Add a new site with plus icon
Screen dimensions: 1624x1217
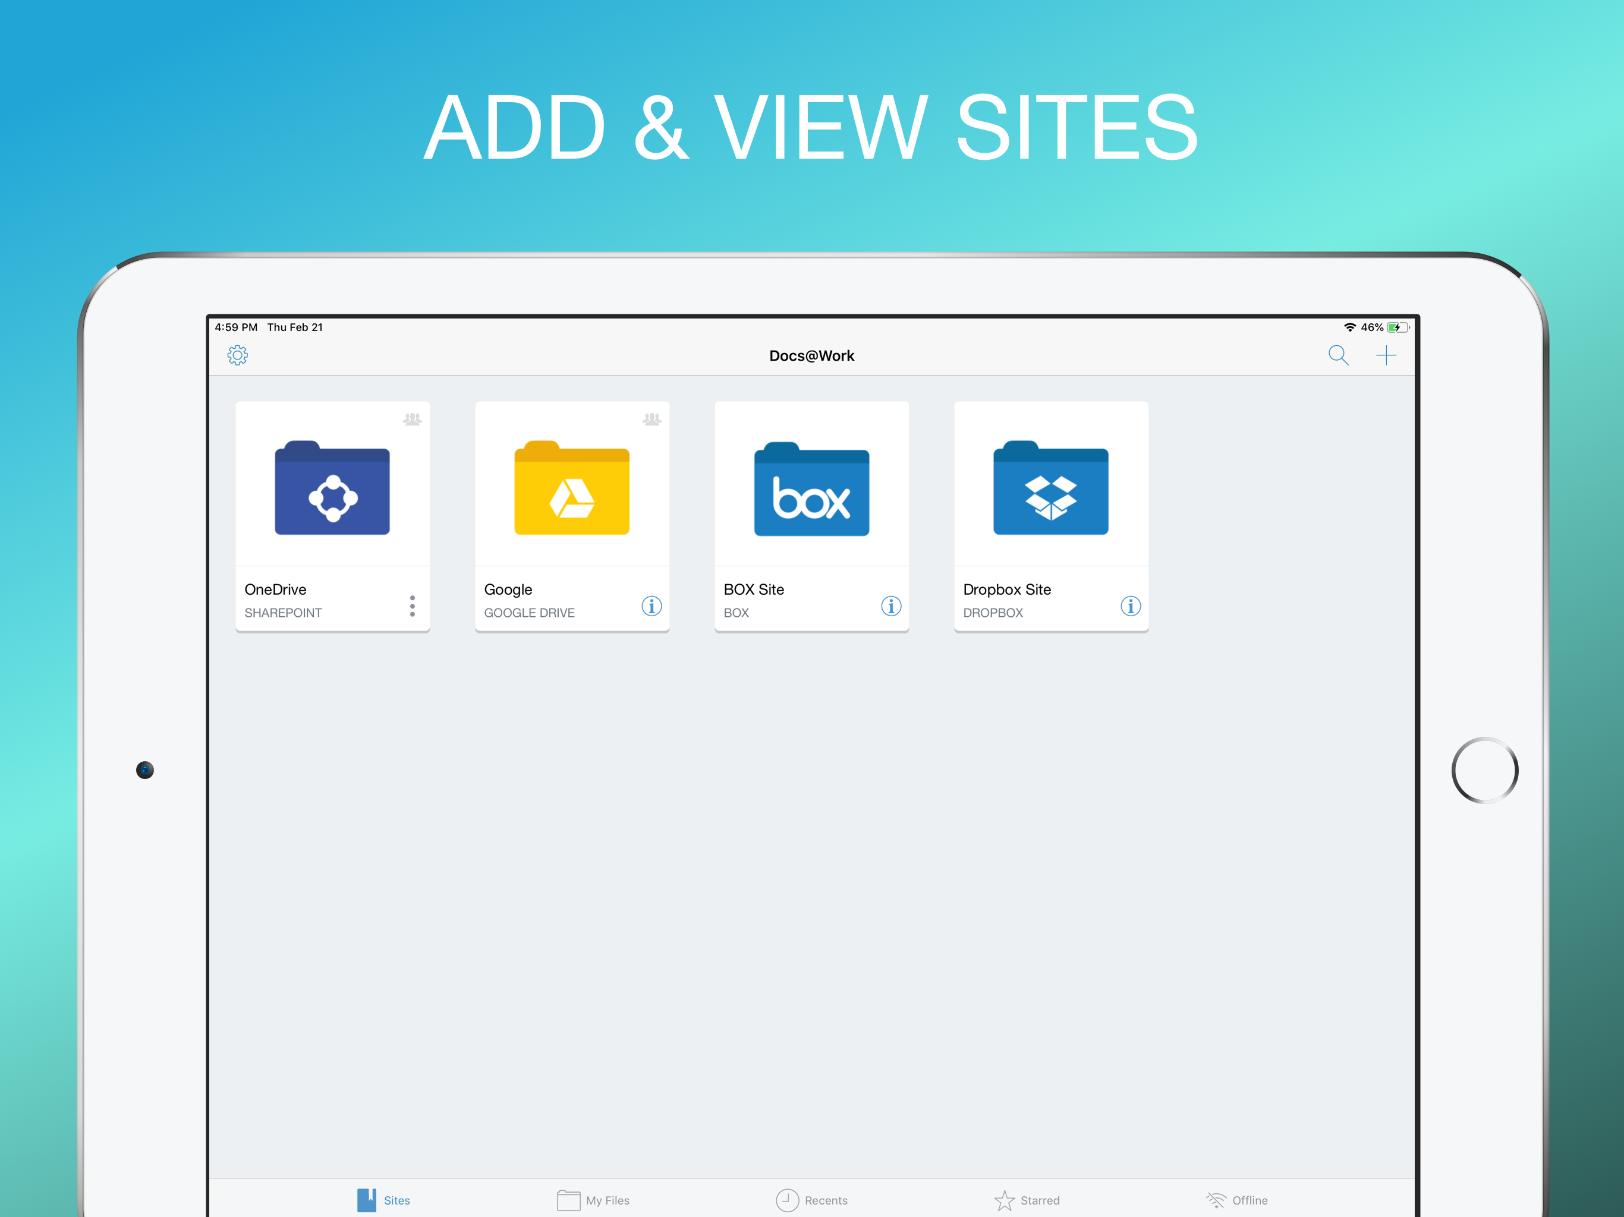point(1386,355)
